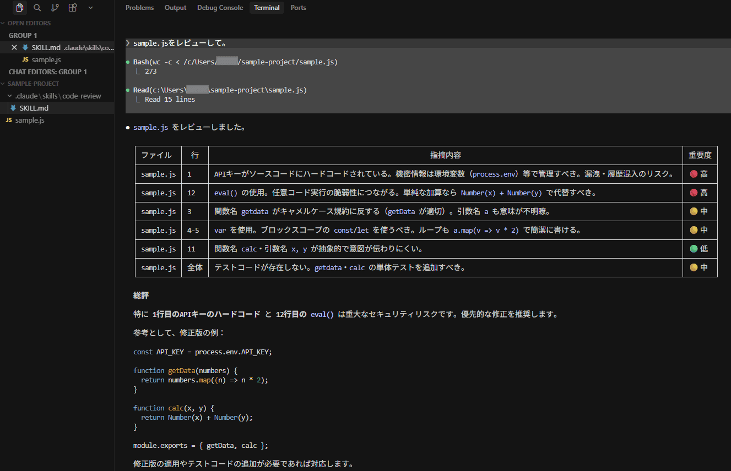Click the closing line '修正版の適用やテストコードの追加...'
This screenshot has width=731, height=471.
point(243,464)
